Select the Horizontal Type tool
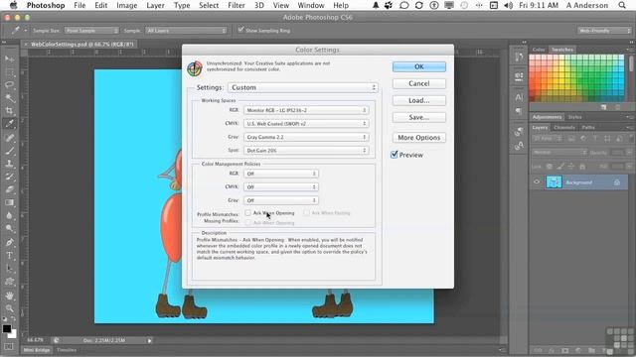Viewport: 636px width, 357px height. (9, 255)
